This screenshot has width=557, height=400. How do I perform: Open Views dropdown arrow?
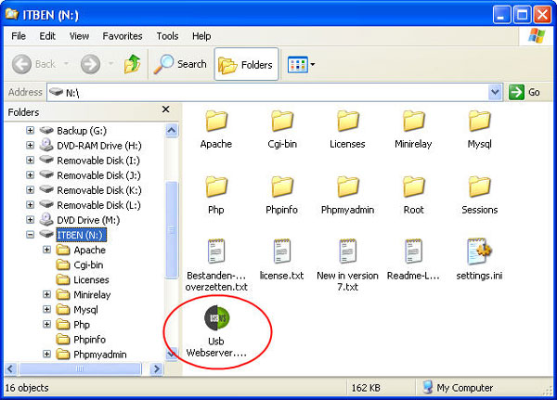313,65
